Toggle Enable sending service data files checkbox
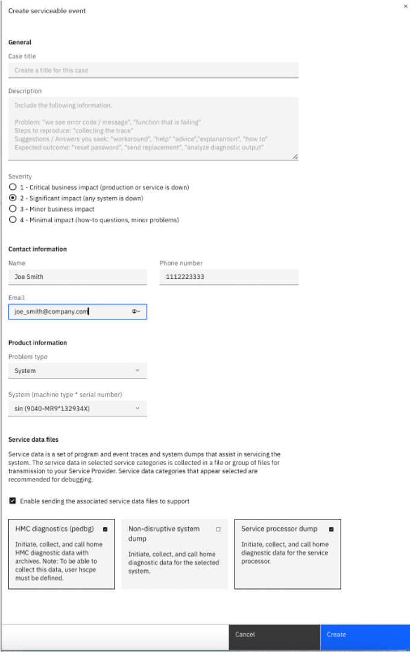The height and width of the screenshot is (652, 410). click(13, 501)
